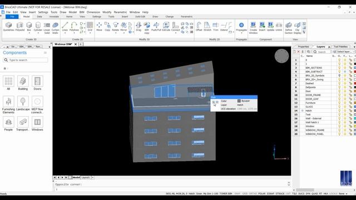356x200 pixels.
Task: Toggle STRACK in status bar
Action: click(x=280, y=194)
